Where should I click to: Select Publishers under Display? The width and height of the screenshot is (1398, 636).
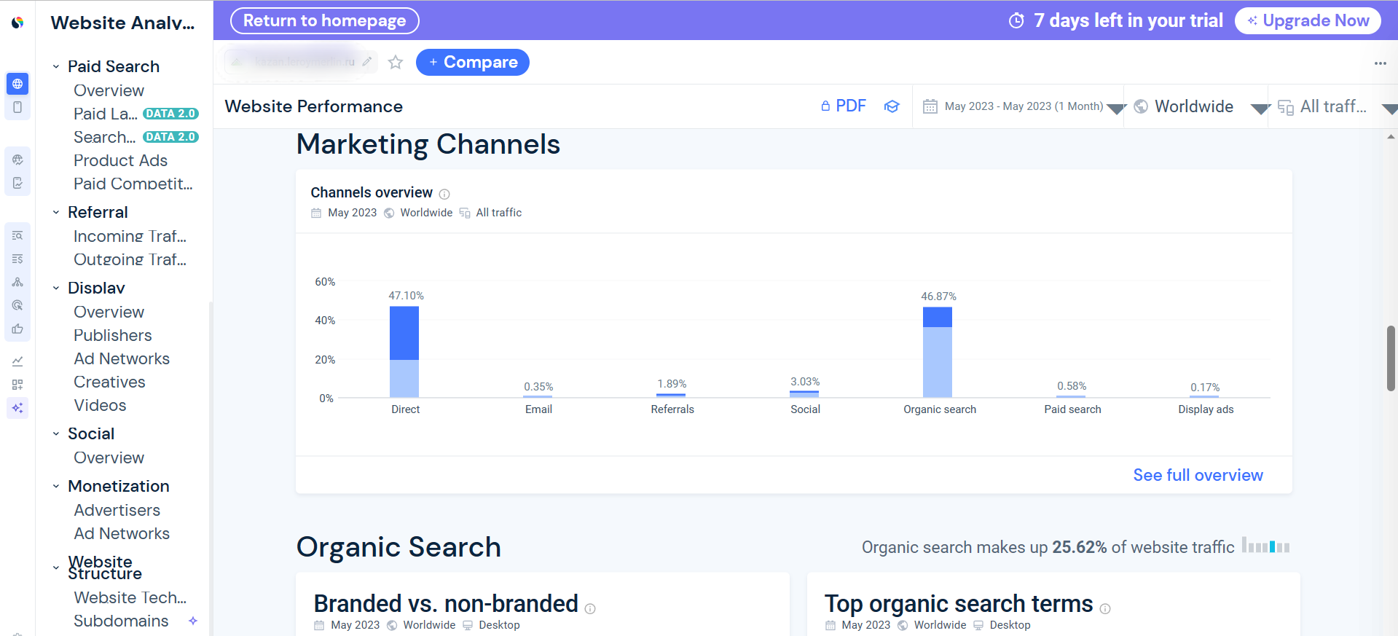(x=113, y=335)
